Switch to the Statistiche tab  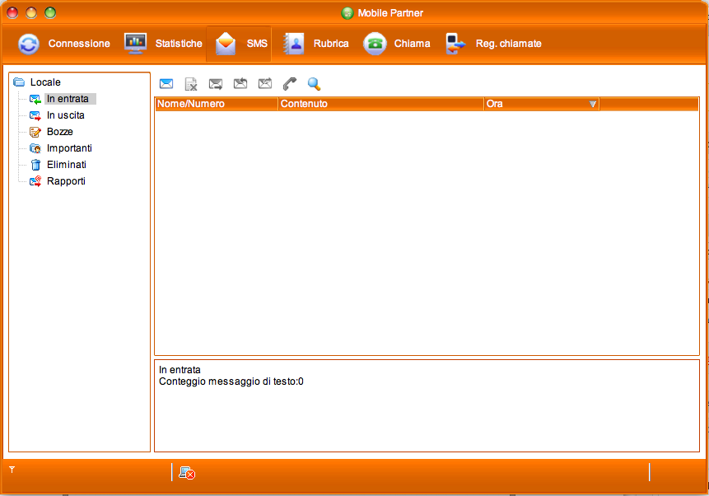(163, 44)
